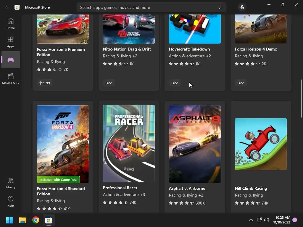The width and height of the screenshot is (303, 227).
Task: Click the Included with Game Pass badge
Action: [x=58, y=180]
